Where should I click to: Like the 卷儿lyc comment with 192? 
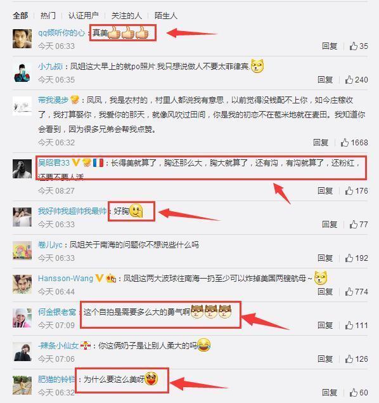pyautogui.click(x=349, y=258)
